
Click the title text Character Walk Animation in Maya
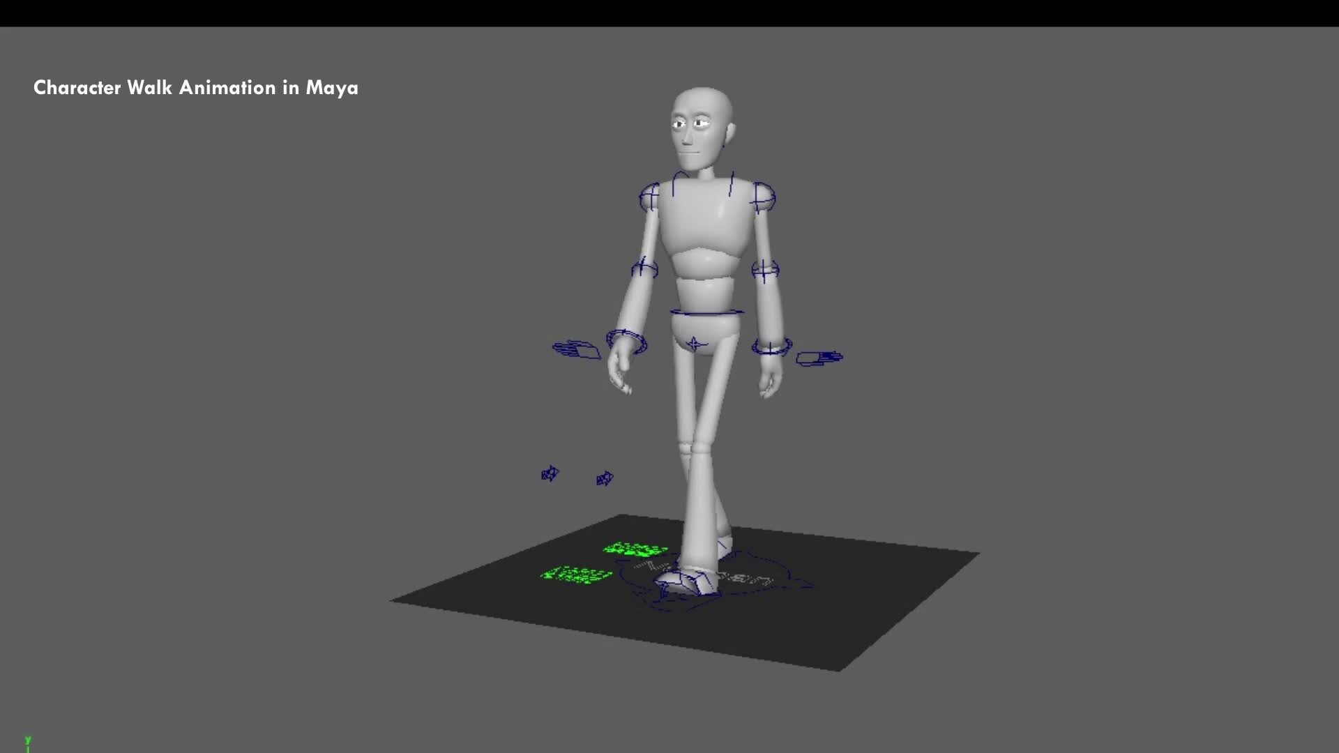pos(195,88)
